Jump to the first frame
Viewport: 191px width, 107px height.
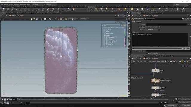[0, 99]
